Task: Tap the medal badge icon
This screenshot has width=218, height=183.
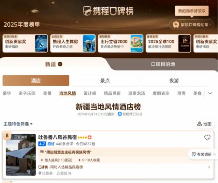Action: pos(176,25)
